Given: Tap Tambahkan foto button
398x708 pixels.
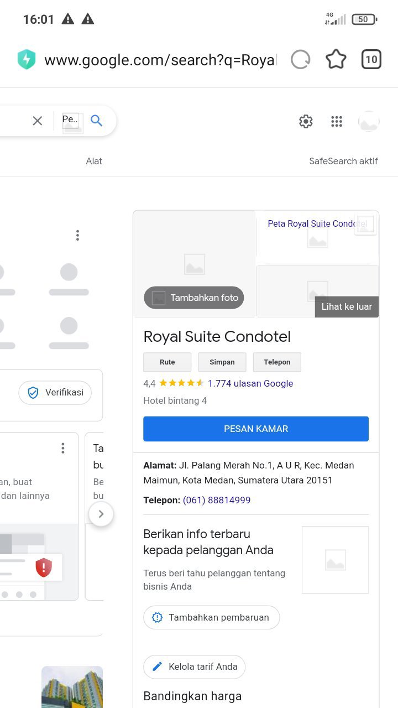Looking at the screenshot, I should click(194, 298).
